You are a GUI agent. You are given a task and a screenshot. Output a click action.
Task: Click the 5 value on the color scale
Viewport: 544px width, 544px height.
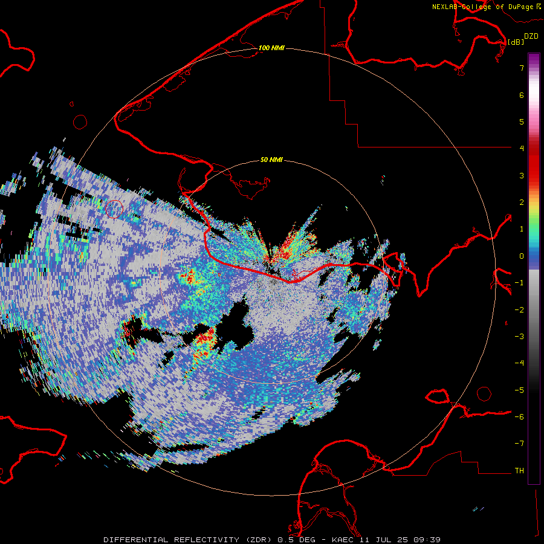[522, 121]
